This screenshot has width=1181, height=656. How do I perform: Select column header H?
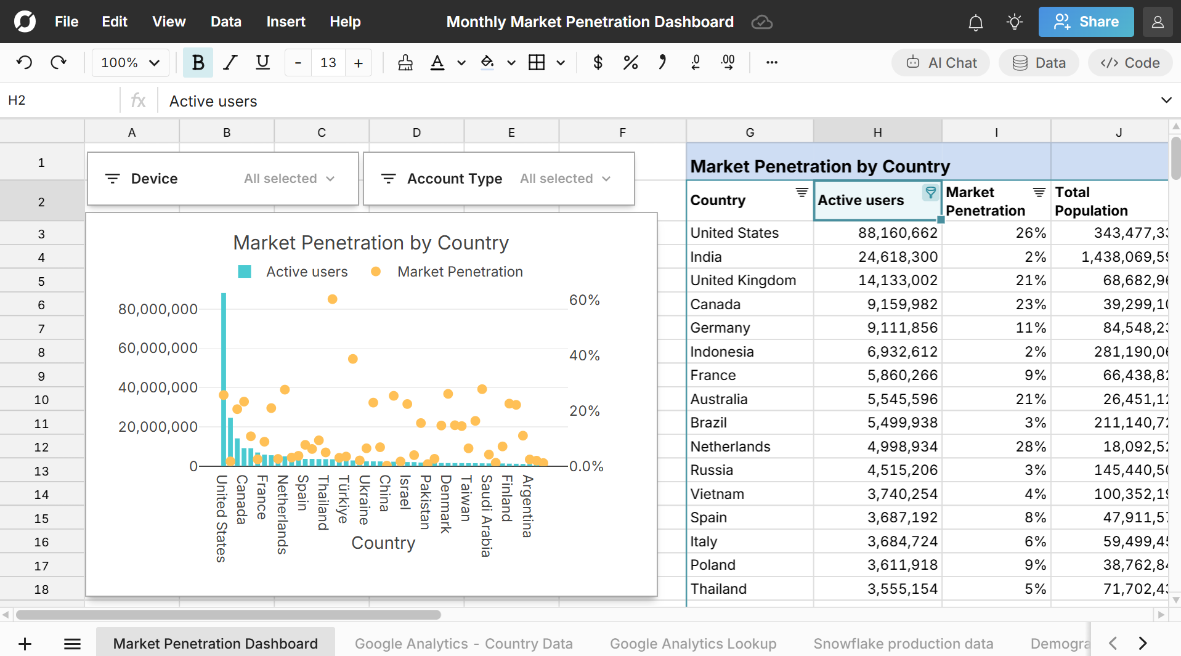point(877,132)
